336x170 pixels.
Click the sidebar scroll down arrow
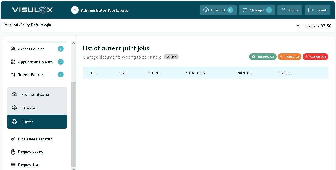point(73,168)
